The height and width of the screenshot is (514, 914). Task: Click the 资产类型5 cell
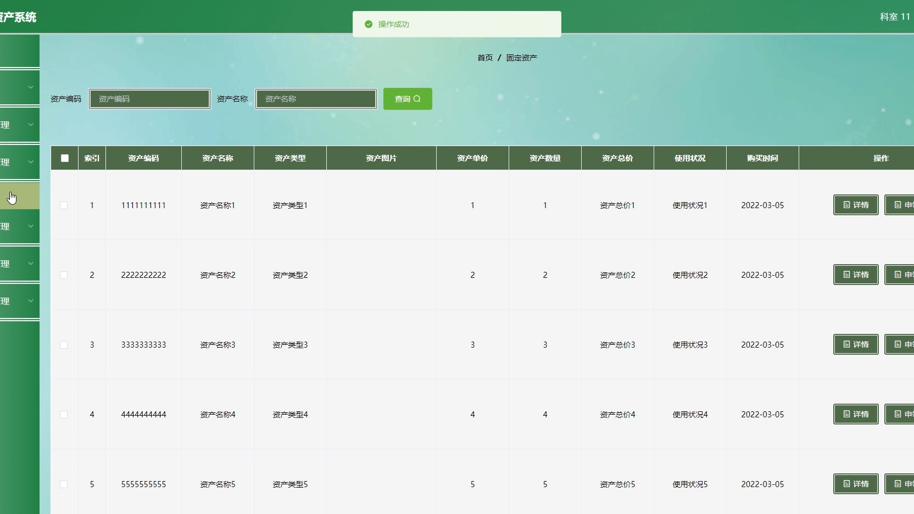290,484
